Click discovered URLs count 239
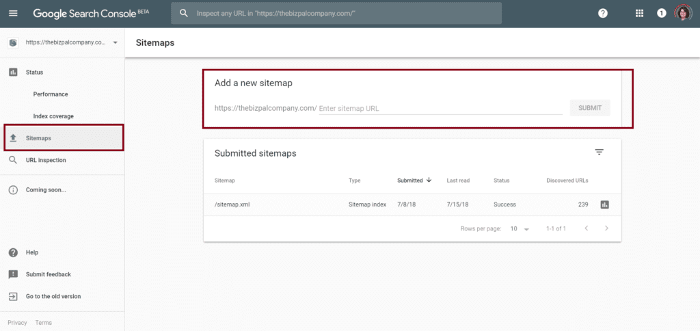Screen dimensions: 700x331 pos(583,204)
